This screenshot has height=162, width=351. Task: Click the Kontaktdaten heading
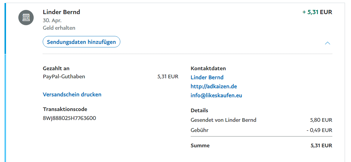(x=208, y=68)
